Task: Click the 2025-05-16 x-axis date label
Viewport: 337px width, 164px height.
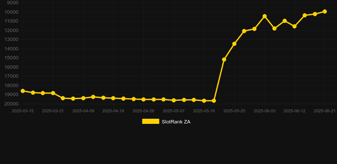Action: (204, 111)
